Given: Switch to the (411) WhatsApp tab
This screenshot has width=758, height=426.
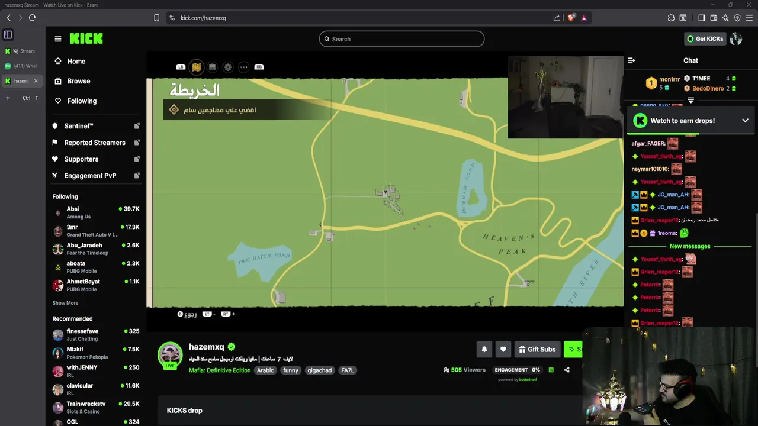Looking at the screenshot, I should tap(21, 66).
